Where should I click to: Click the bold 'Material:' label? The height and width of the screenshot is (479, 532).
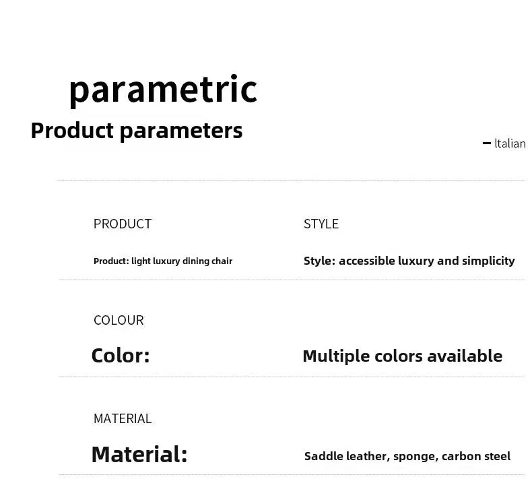coord(139,454)
